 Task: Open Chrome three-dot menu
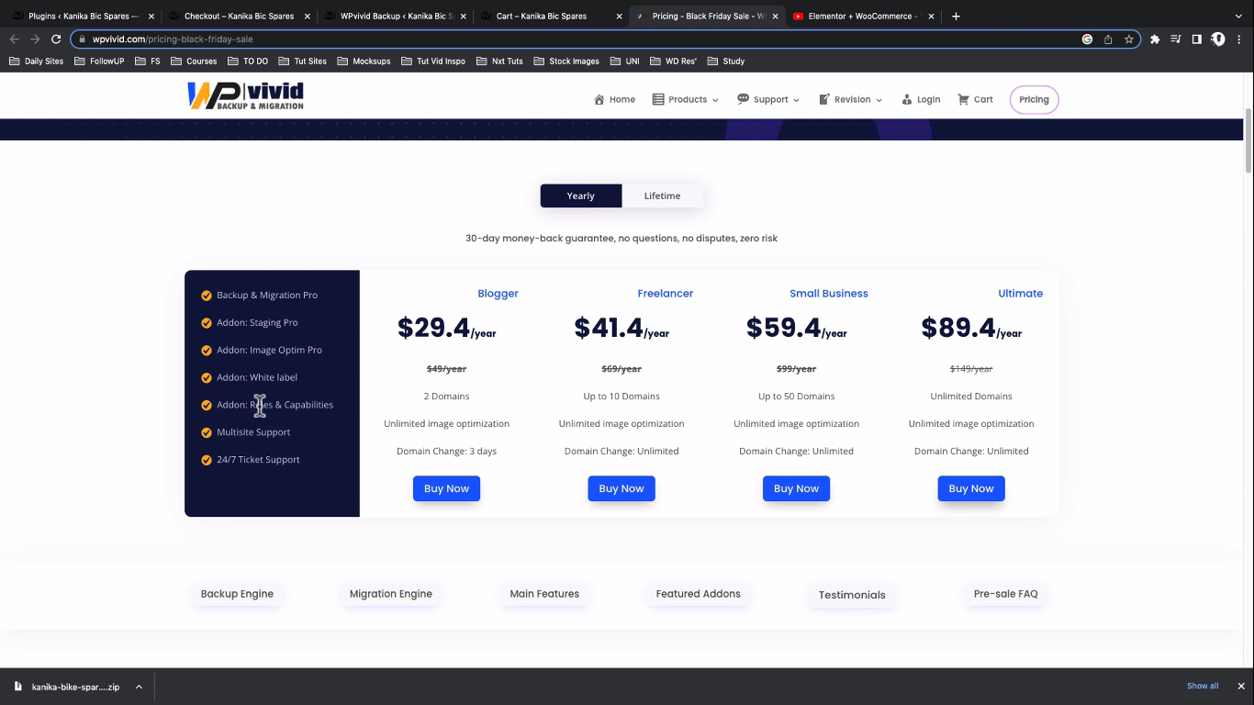coord(1239,39)
